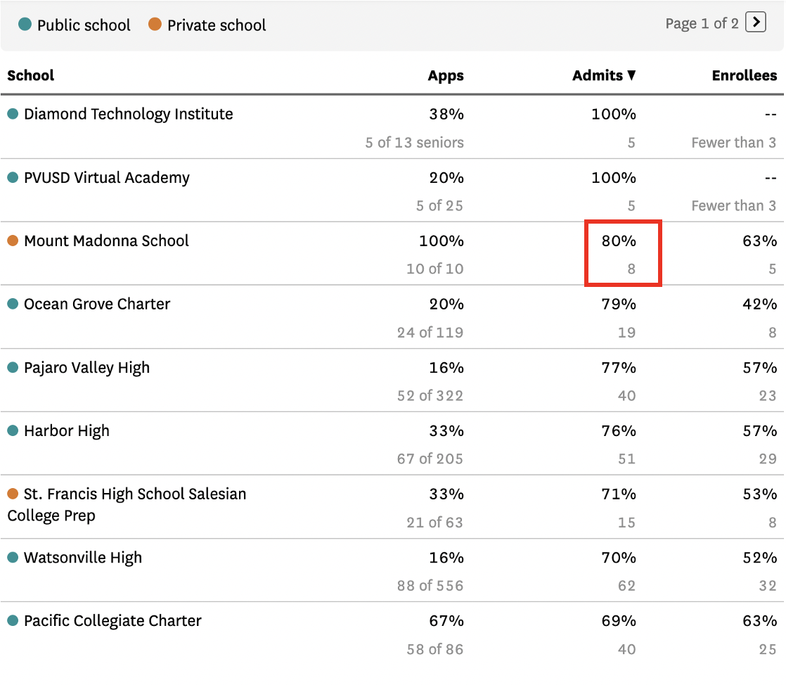Select the Pajaro Valley High row
Image resolution: width=786 pixels, height=685 pixels.
(x=392, y=380)
